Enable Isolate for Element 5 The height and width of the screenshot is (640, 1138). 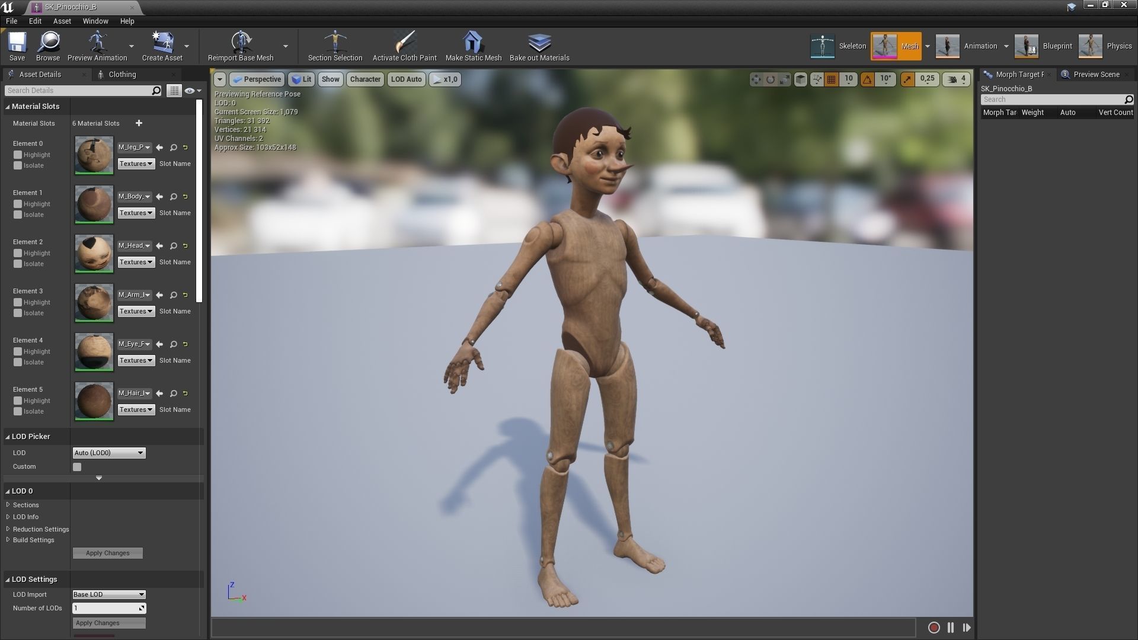[18, 412]
